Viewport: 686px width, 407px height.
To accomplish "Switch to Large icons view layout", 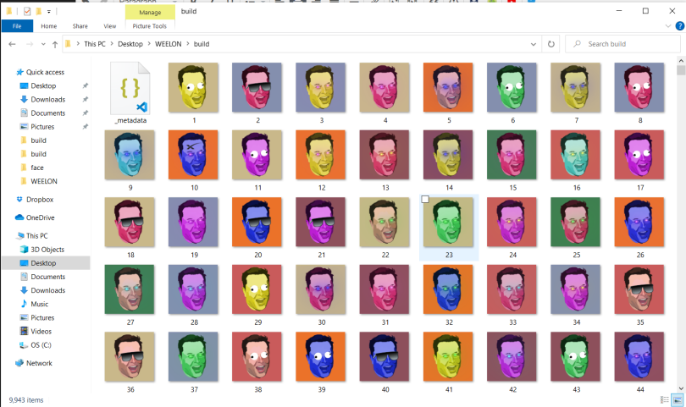I will click(678, 399).
